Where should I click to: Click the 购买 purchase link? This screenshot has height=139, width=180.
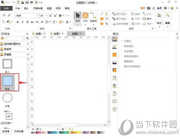pyautogui.click(x=143, y=8)
